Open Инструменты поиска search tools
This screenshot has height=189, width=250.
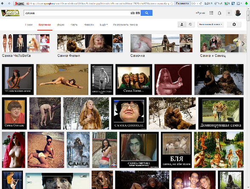(125, 25)
